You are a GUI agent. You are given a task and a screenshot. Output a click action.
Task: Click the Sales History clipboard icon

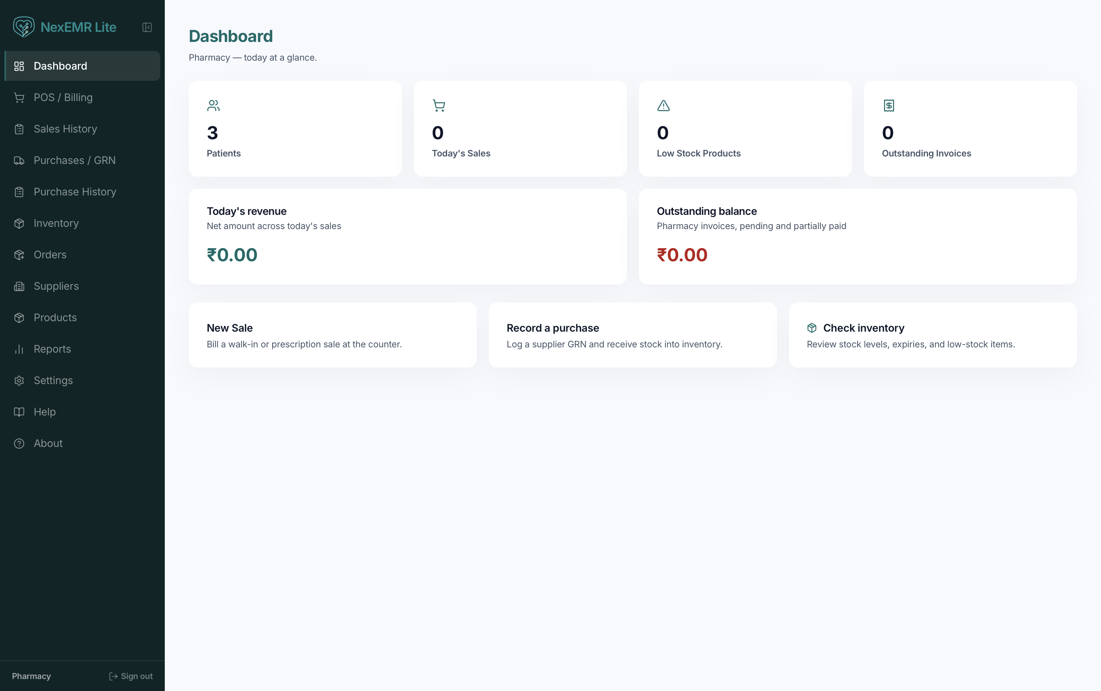pos(19,130)
